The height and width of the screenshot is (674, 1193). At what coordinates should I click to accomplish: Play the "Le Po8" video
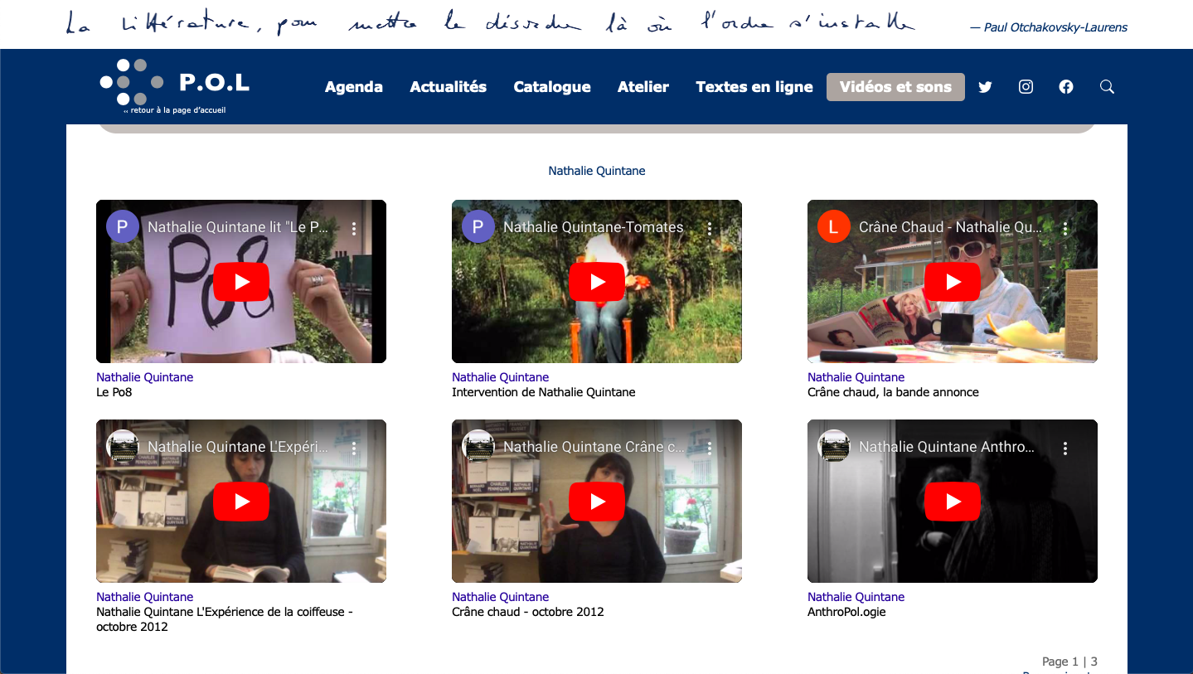241,282
